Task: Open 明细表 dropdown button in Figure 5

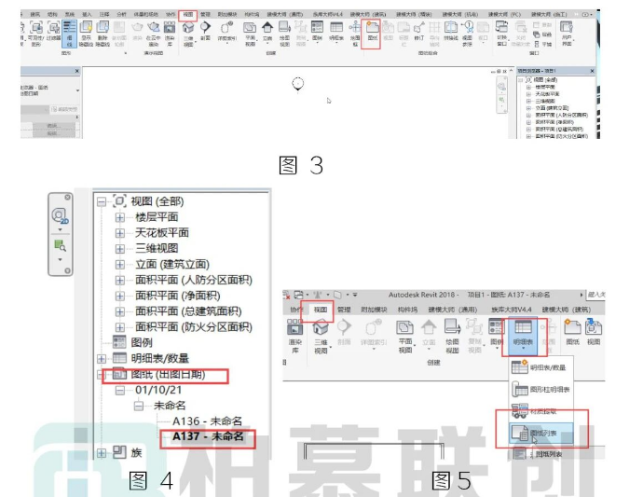Action: [523, 336]
